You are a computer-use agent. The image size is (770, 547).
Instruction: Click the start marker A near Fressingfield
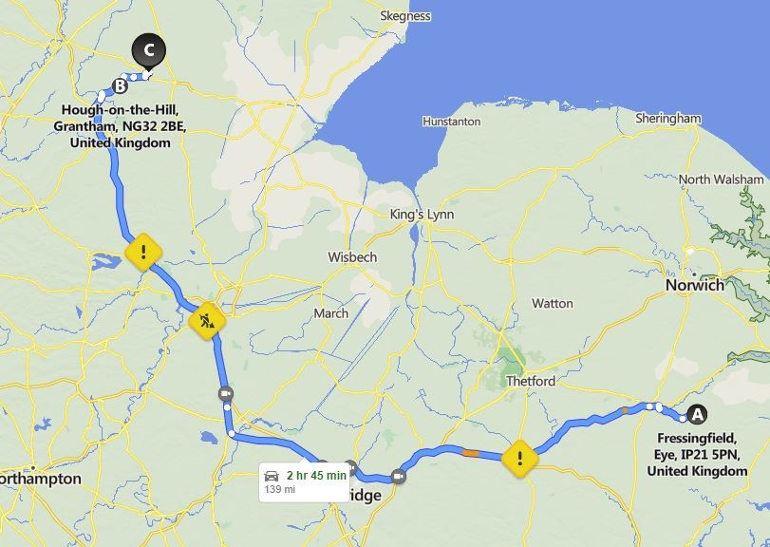[x=697, y=414]
